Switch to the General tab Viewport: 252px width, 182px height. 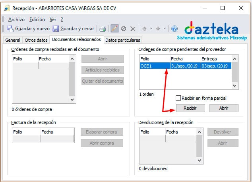point(13,40)
